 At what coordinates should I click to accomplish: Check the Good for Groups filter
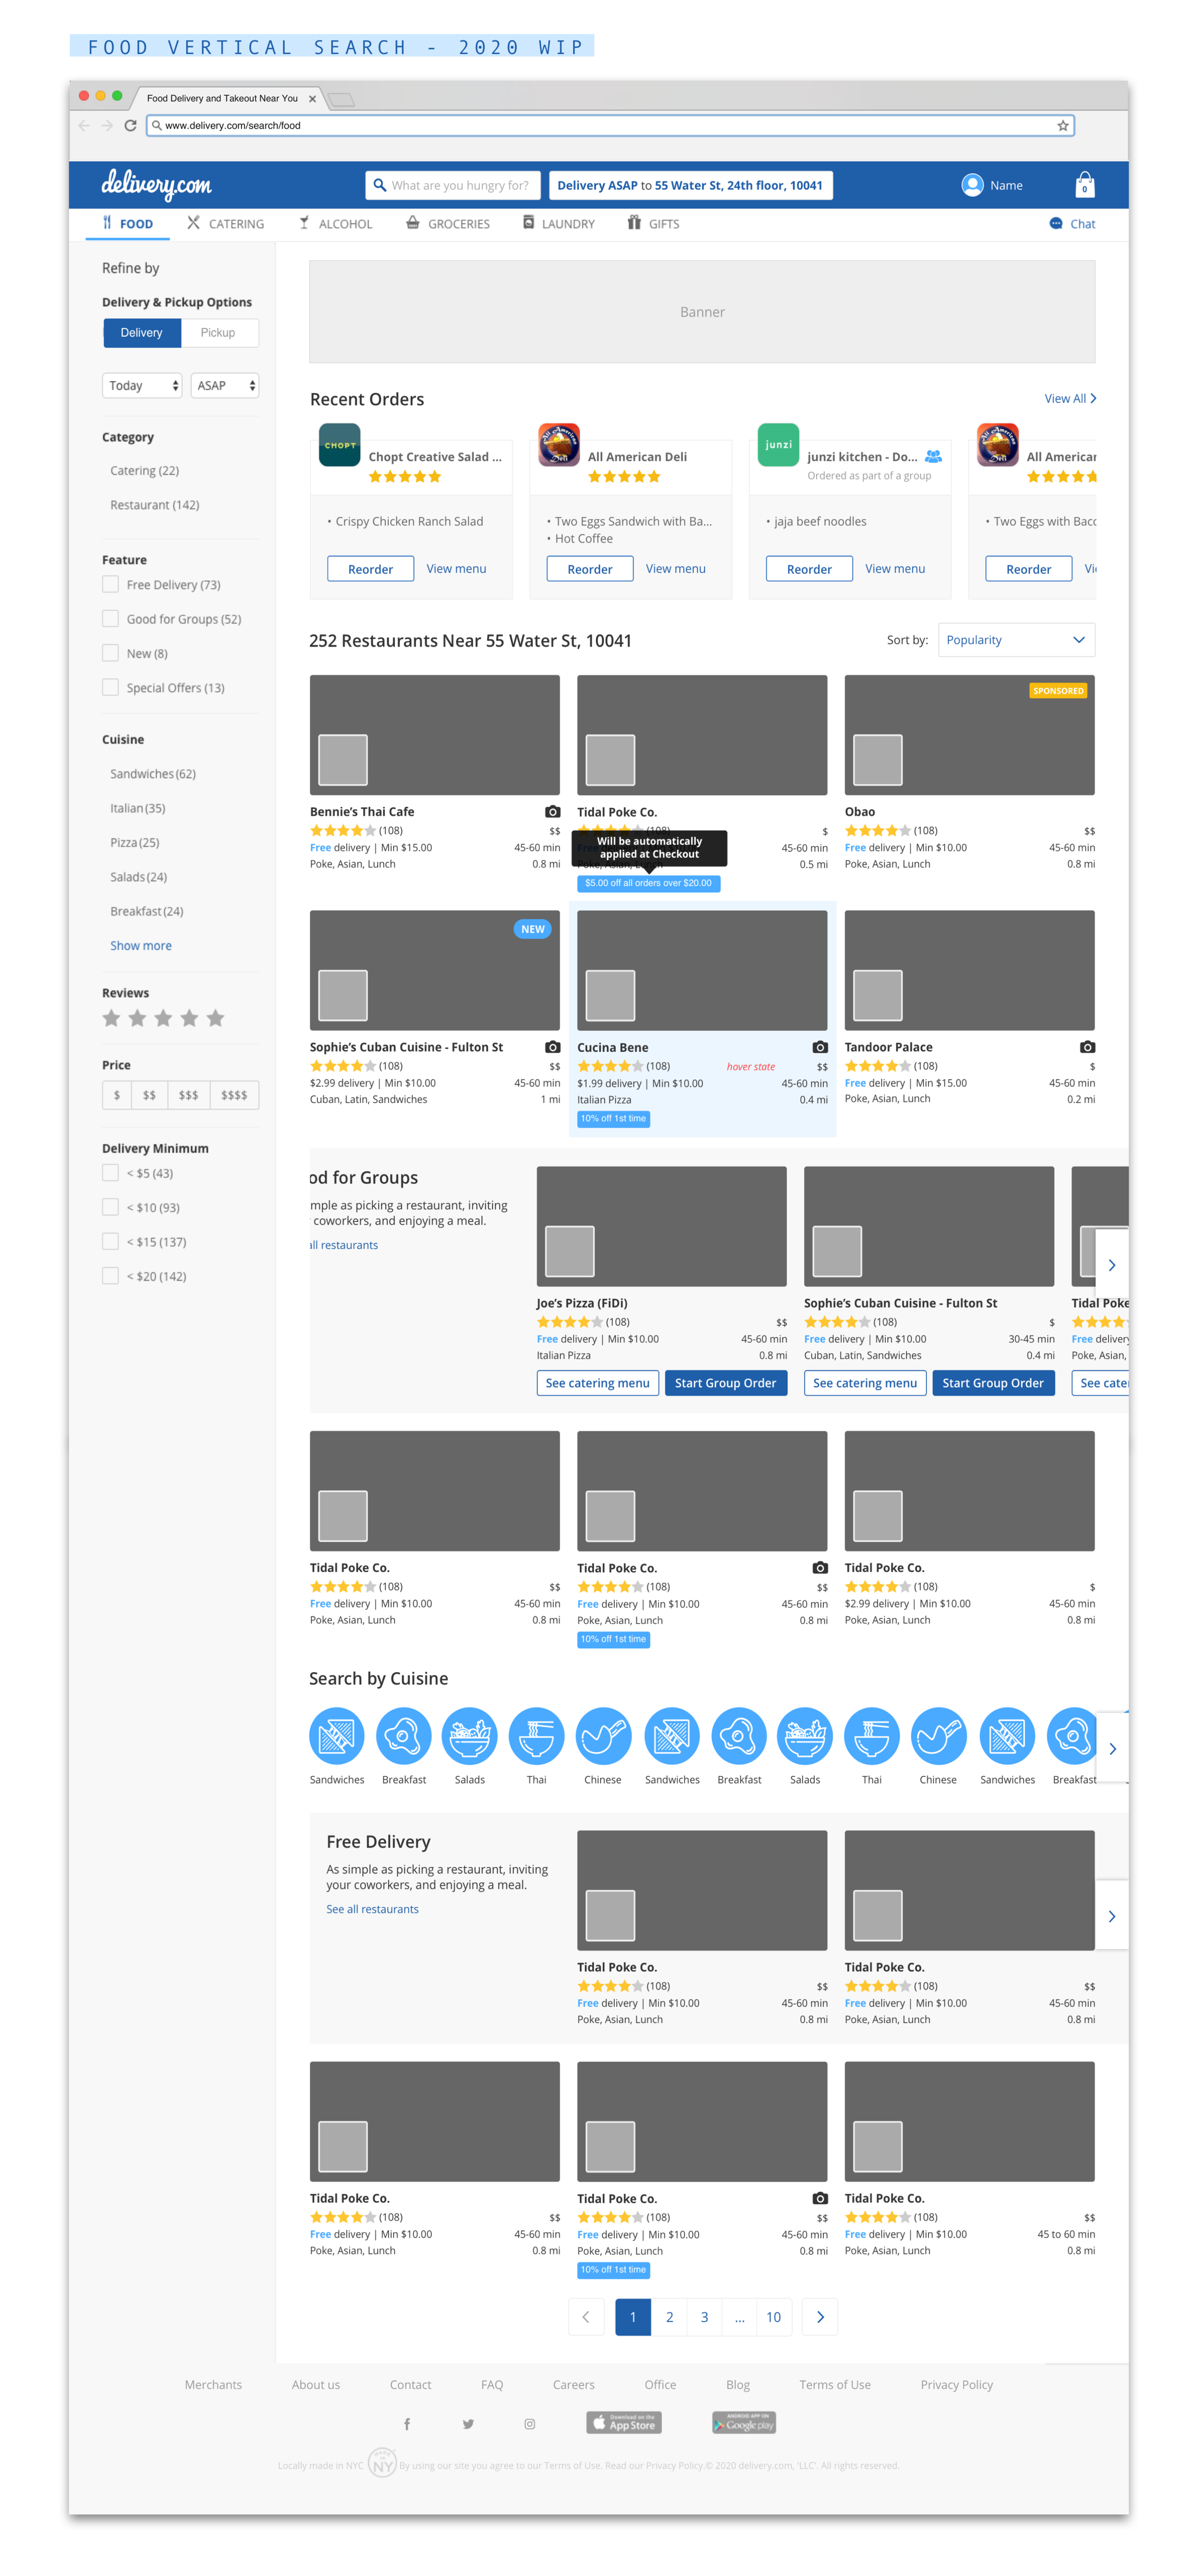point(110,618)
